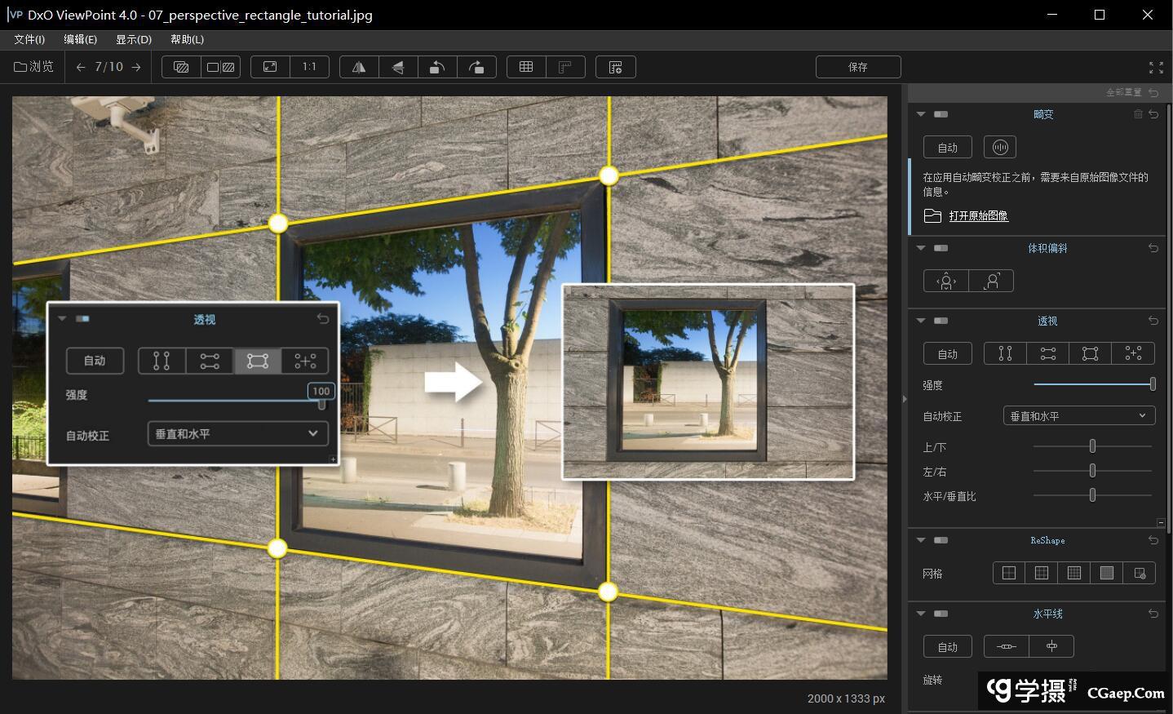Open the 自动校正 dropdown in right panel
1173x714 pixels.
(1078, 416)
